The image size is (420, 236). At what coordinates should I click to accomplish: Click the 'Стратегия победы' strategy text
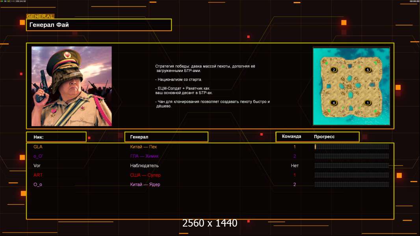coord(205,68)
